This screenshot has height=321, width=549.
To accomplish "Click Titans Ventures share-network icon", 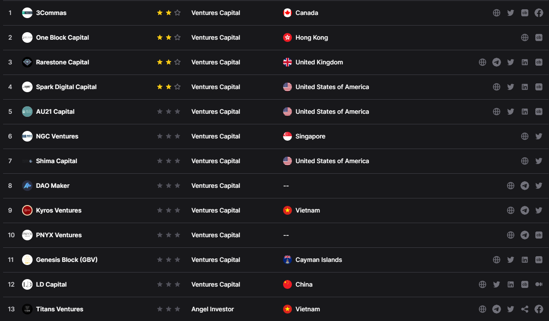I will tap(524, 309).
